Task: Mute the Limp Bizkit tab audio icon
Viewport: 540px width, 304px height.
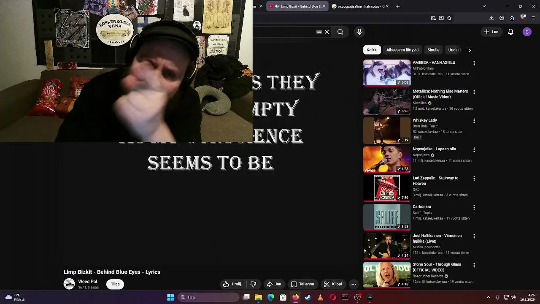Action: [x=277, y=6]
